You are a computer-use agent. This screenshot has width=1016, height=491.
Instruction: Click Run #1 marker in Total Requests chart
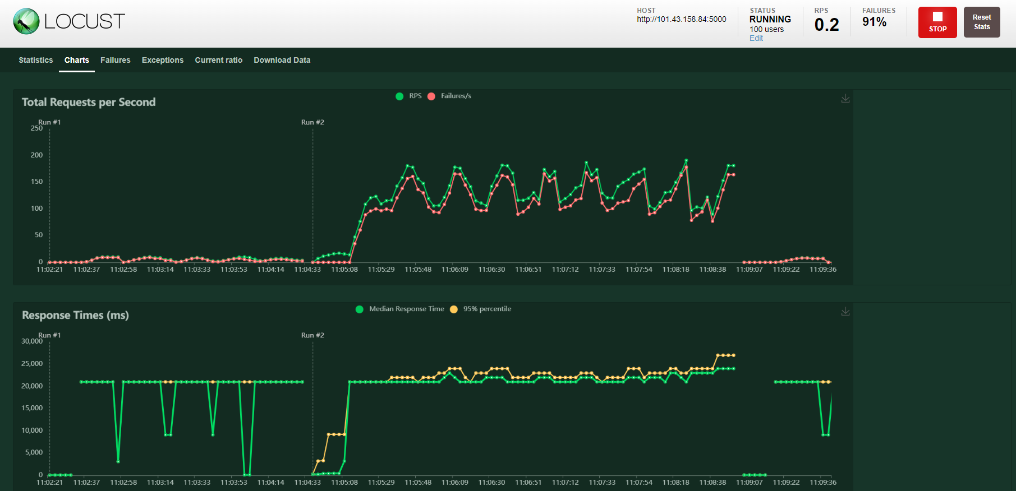49,122
